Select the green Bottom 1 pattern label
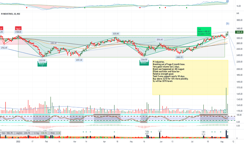 click(42, 64)
